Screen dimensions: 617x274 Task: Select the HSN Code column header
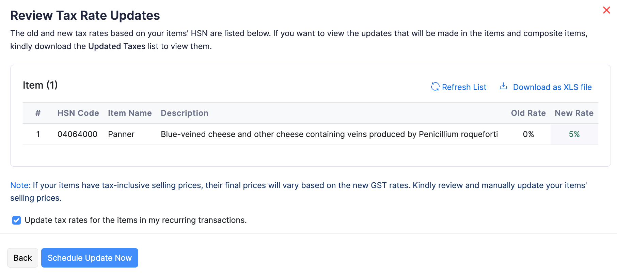[x=78, y=113]
